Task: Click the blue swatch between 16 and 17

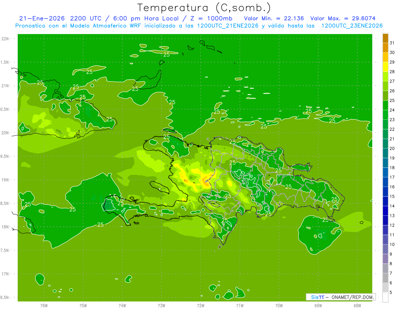Action: tap(385, 182)
